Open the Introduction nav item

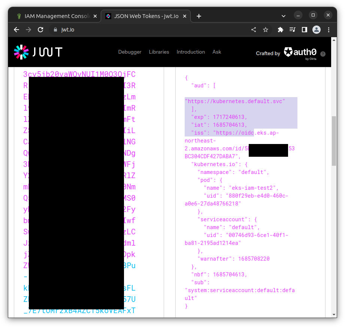click(x=191, y=52)
